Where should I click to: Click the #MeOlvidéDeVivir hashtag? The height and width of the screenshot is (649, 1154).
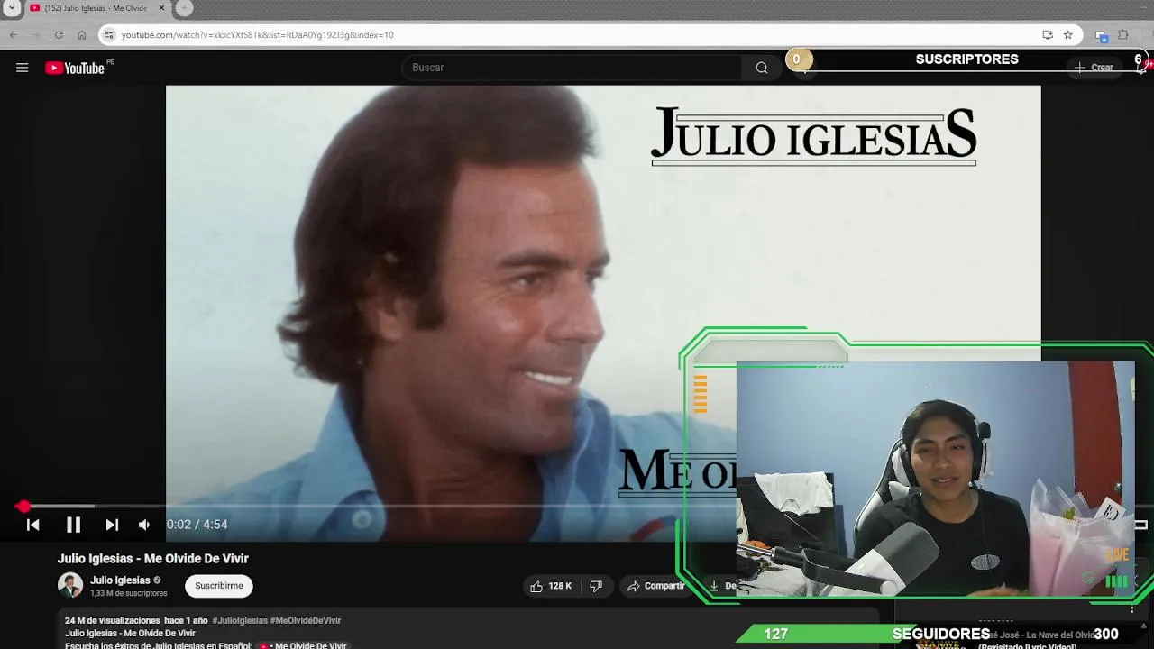pos(306,620)
